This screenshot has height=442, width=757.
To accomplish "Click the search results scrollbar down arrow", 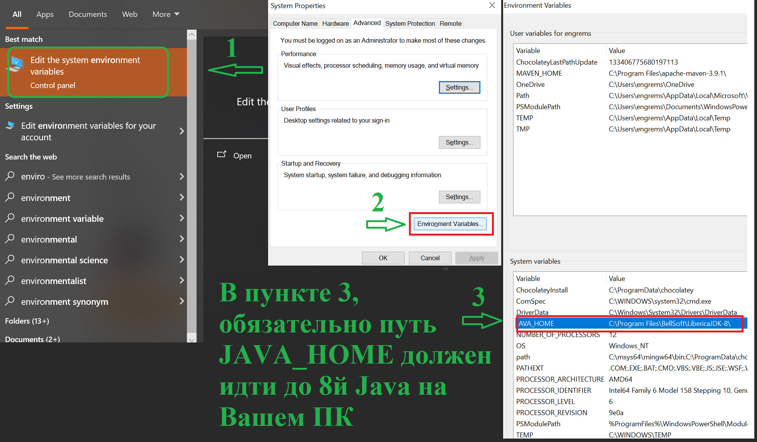I will click(192, 339).
